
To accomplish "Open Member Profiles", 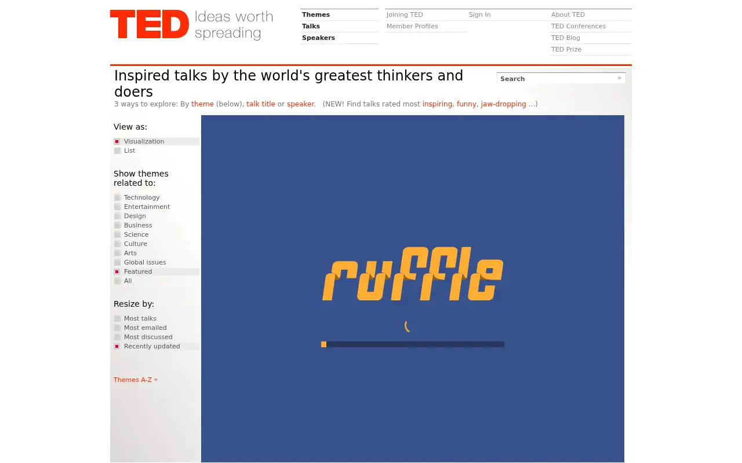I will [x=412, y=26].
